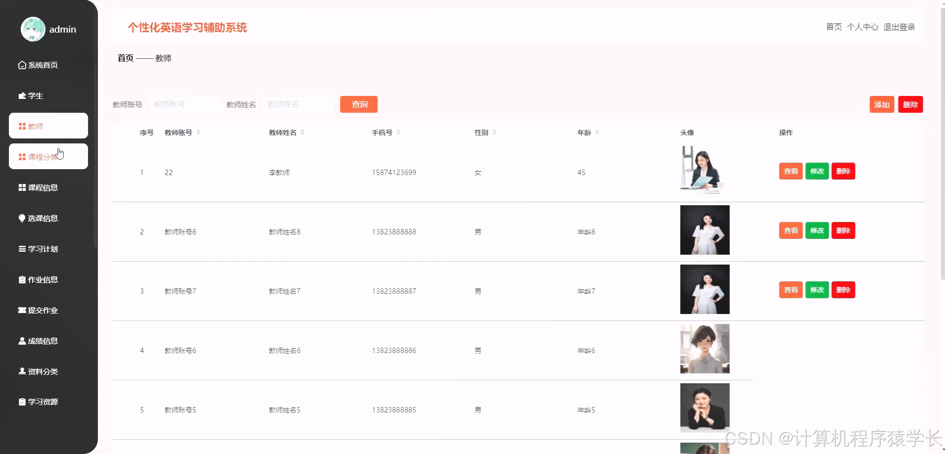Tick the select-all checkbox in table header
This screenshot has width=945, height=454.
[x=119, y=132]
